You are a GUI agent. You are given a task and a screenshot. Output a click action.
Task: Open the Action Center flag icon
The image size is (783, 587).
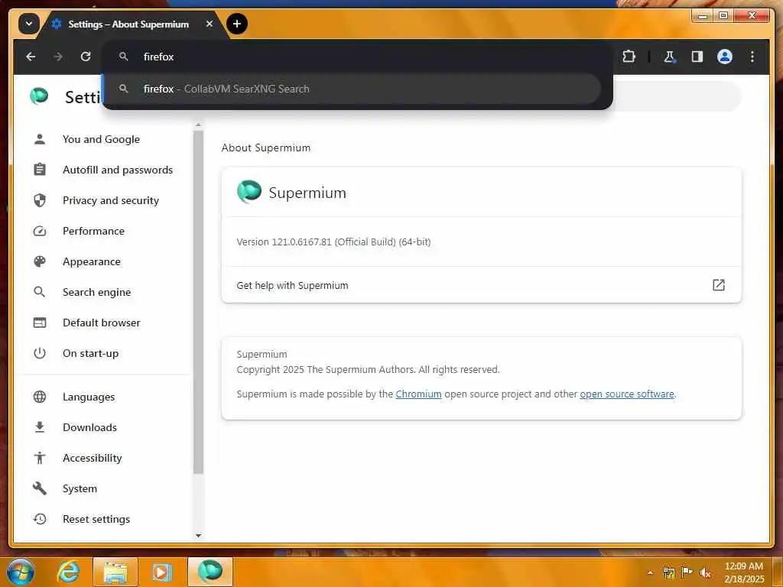(687, 572)
